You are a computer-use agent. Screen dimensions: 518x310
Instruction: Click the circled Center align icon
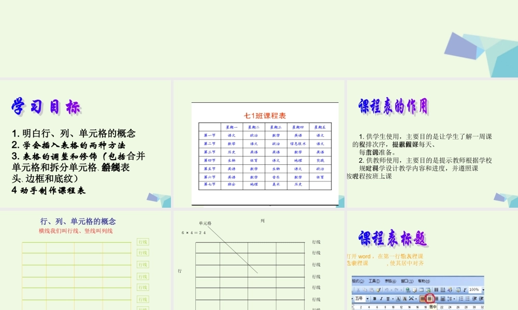coord(429,299)
